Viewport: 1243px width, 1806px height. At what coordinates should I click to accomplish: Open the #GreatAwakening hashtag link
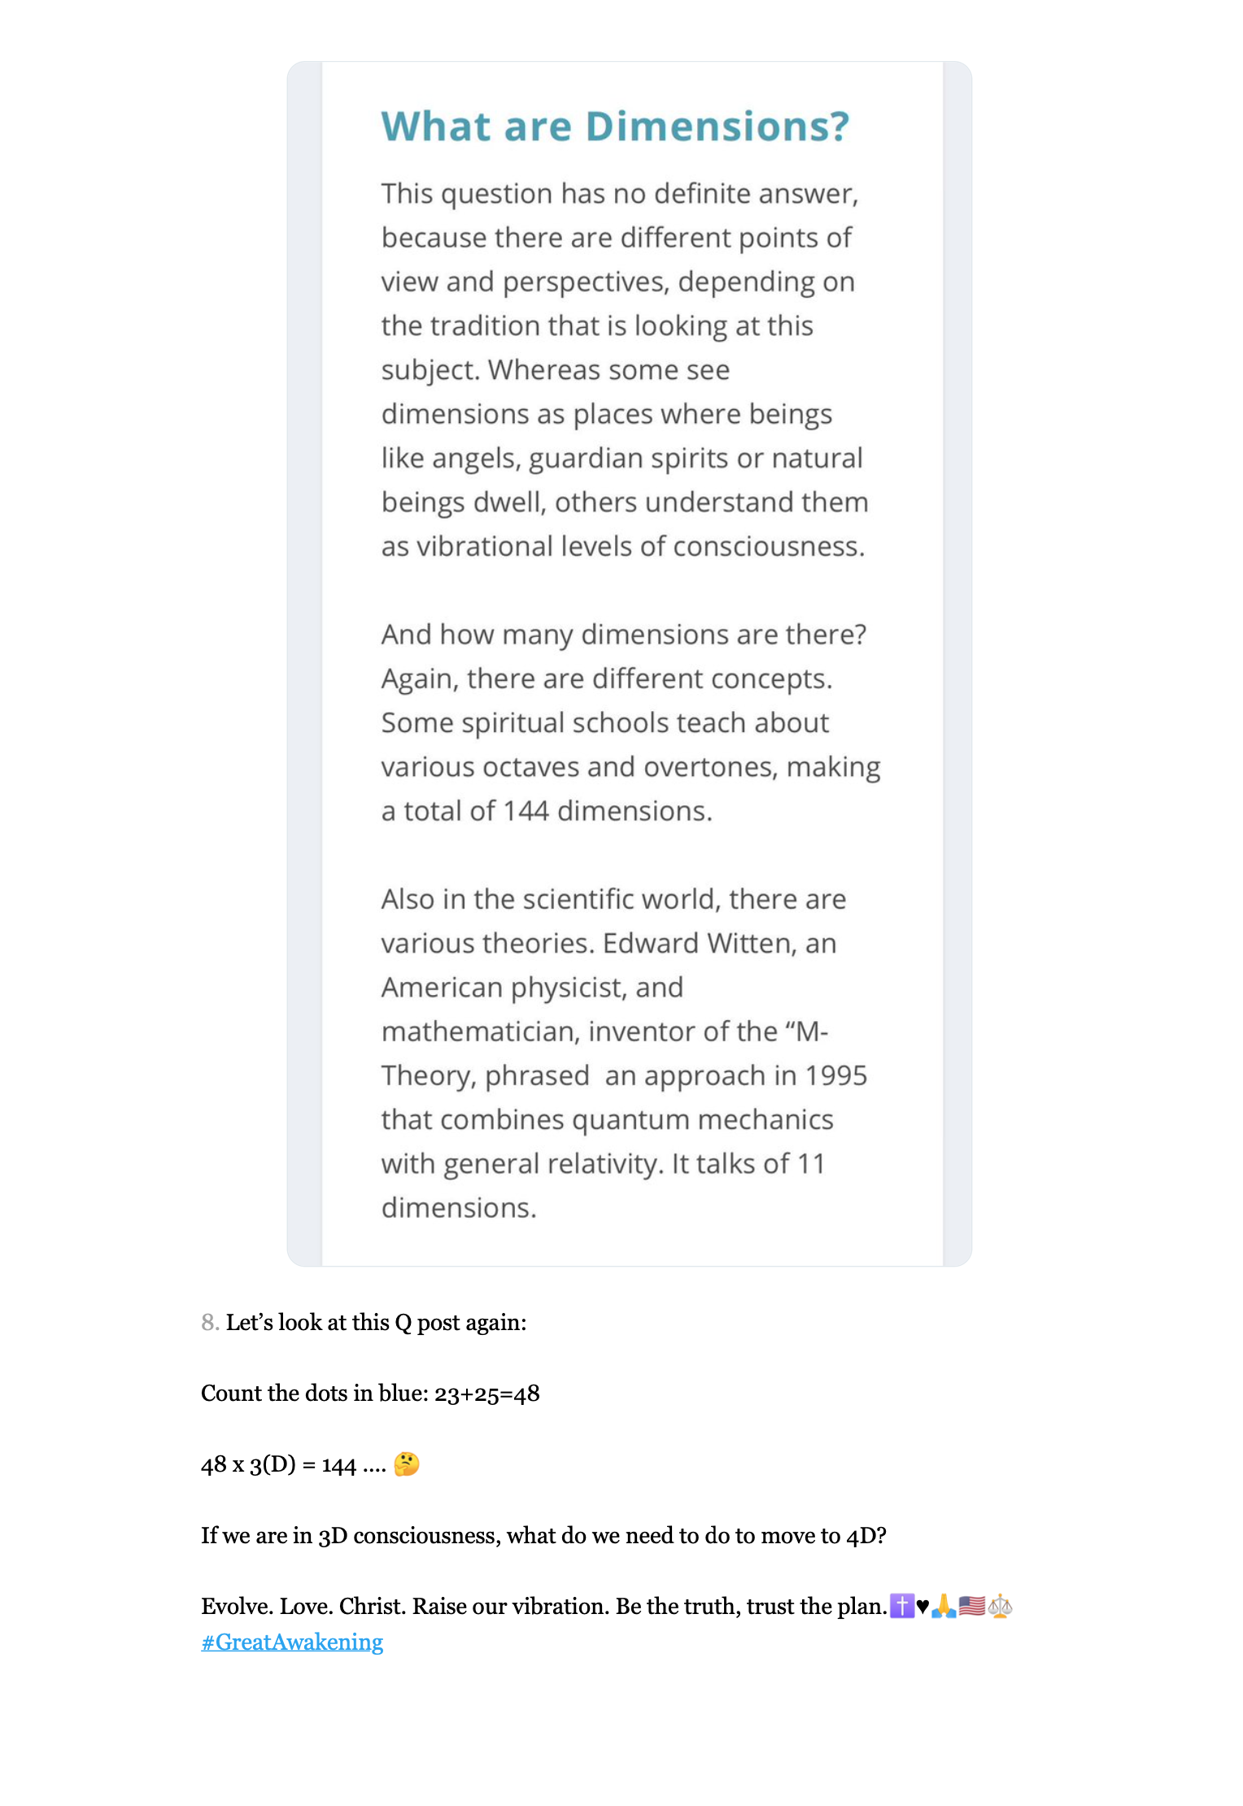point(292,1642)
